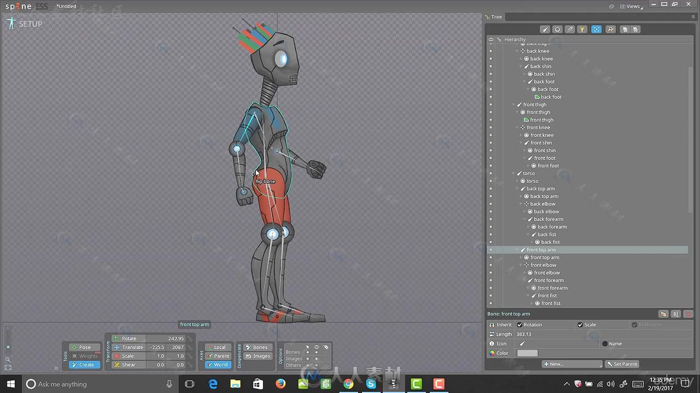Click the Set Parent button
Screen dimensions: 700x393
click(x=622, y=364)
